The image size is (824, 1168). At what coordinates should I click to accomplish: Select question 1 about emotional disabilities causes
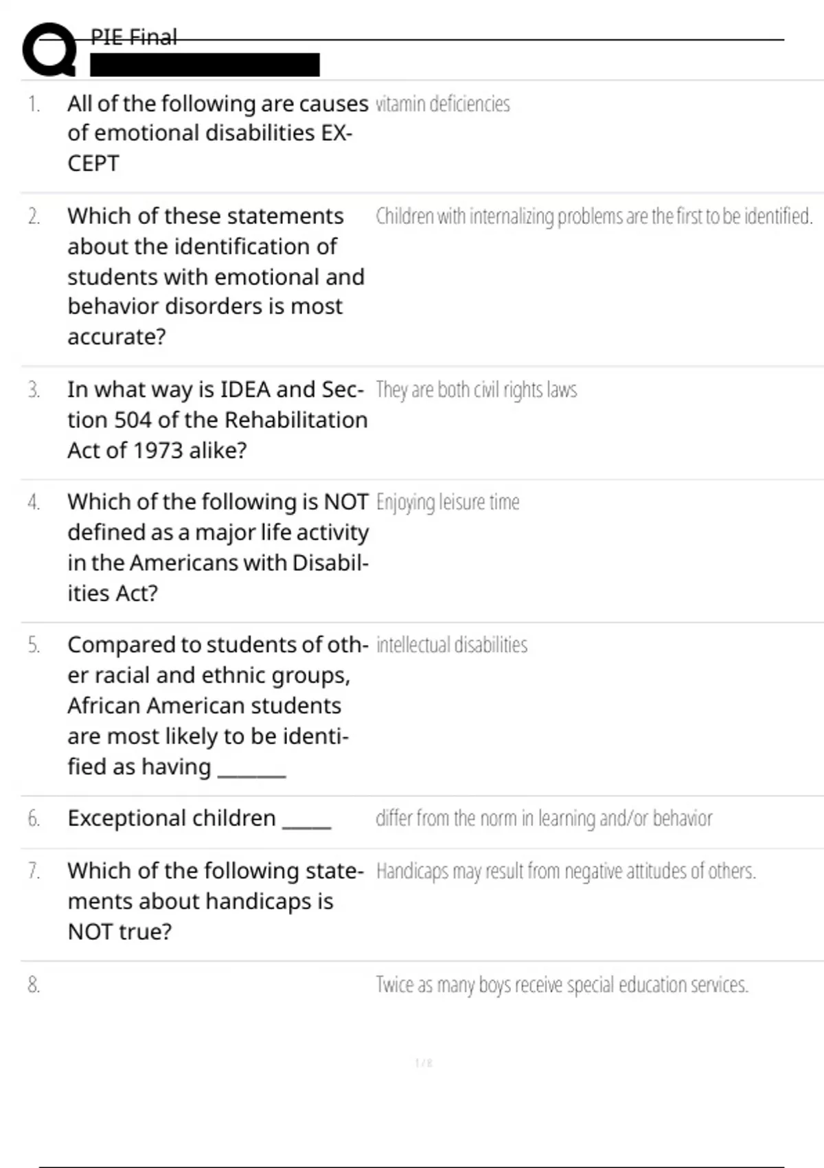click(218, 133)
